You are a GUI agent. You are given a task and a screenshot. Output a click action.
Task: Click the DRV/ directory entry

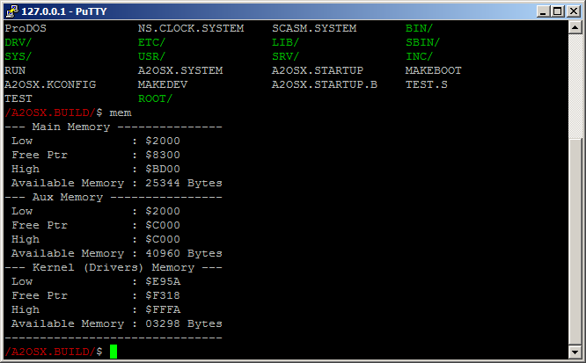coord(18,42)
